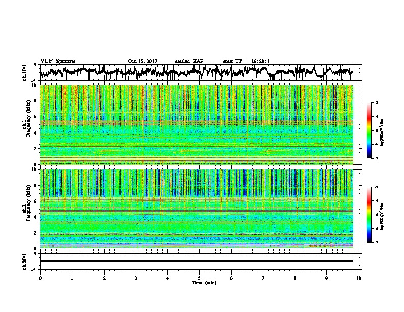
Task: Click the "ch.3(V)" axis label
Action: pyautogui.click(x=24, y=262)
